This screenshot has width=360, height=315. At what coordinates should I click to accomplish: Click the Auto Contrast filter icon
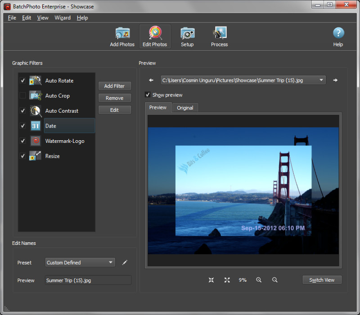(x=36, y=111)
